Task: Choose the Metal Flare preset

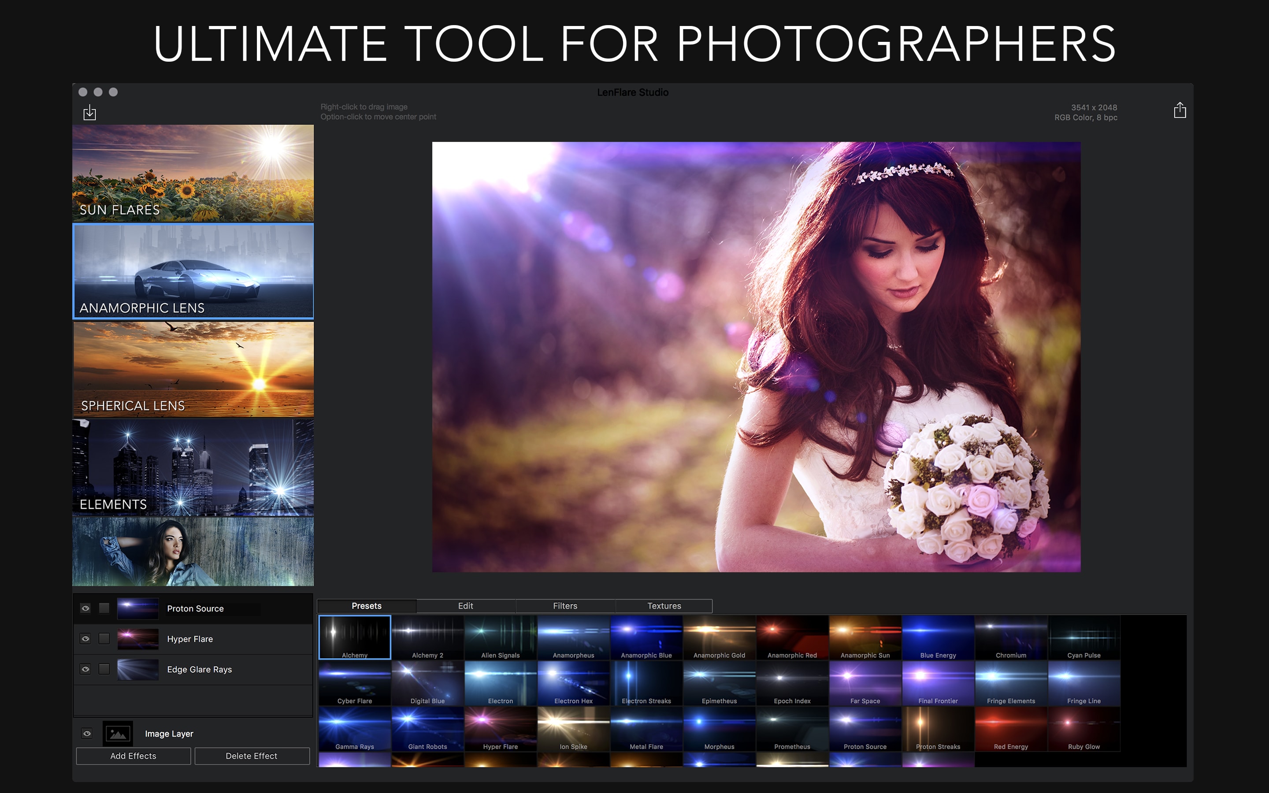Action: click(x=646, y=729)
